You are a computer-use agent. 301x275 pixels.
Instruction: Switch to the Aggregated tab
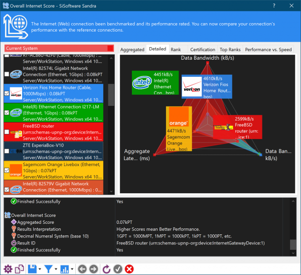click(132, 50)
